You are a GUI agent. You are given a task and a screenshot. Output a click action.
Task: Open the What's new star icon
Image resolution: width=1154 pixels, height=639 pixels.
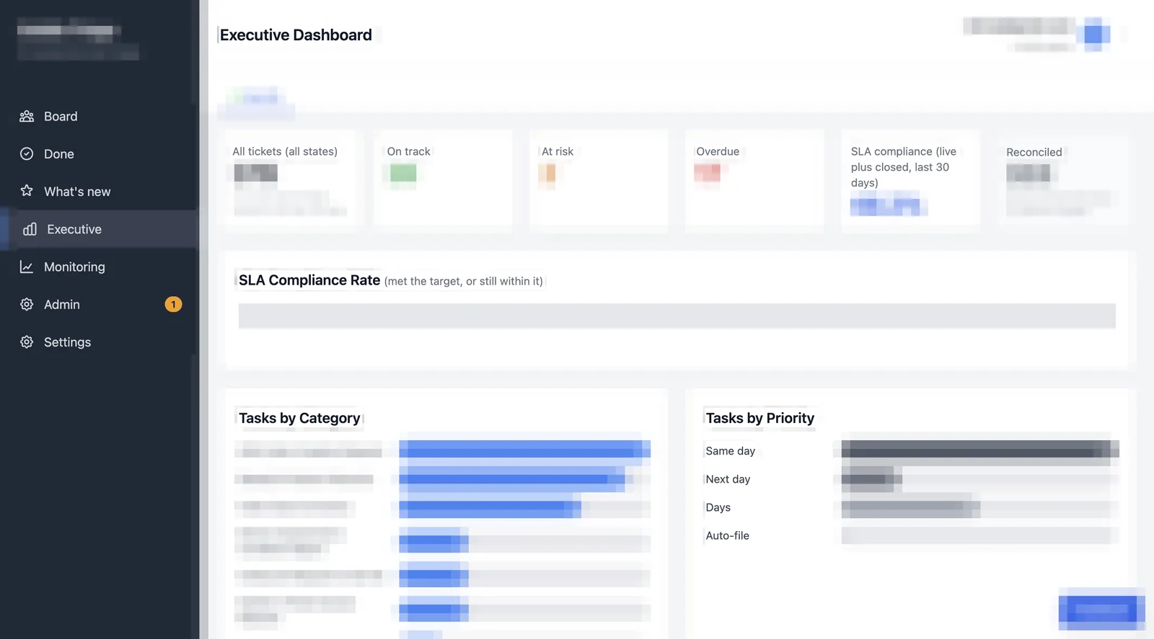coord(27,192)
